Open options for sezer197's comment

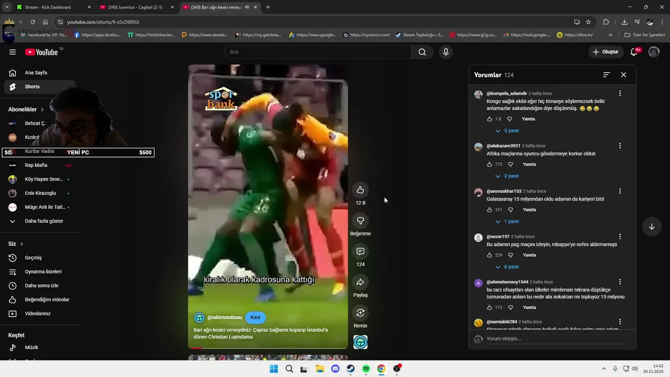point(620,237)
